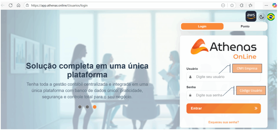278x130 pixels.
Task: Click the Usuário input field
Action: click(224, 77)
